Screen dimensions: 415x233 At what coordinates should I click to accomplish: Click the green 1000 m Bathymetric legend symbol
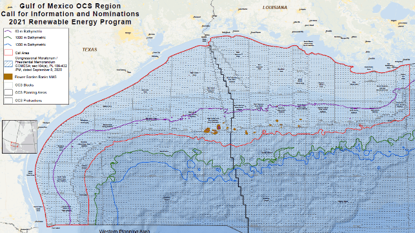(8, 37)
